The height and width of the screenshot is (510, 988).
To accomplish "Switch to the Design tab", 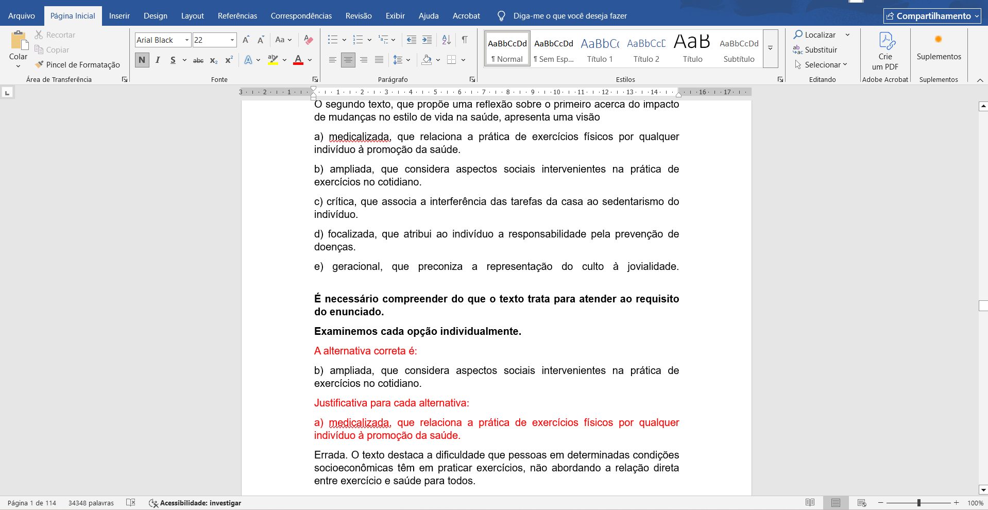I will tap(156, 16).
